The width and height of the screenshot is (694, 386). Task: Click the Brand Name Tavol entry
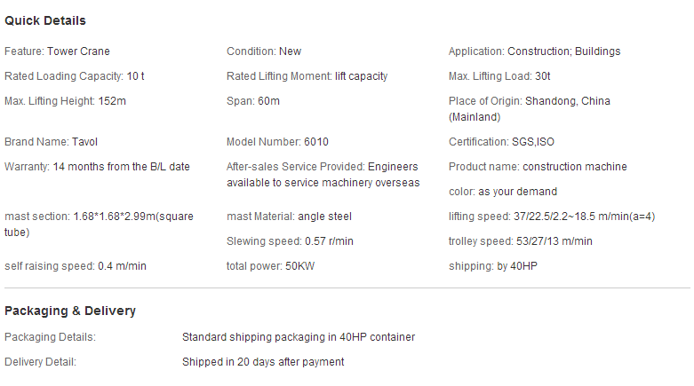(x=51, y=142)
